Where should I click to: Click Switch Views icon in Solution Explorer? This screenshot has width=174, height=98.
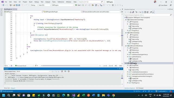133,12
